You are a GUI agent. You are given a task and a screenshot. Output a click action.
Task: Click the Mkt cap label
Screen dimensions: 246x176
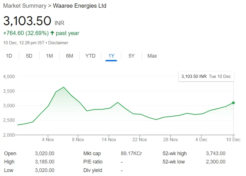pos(92,153)
